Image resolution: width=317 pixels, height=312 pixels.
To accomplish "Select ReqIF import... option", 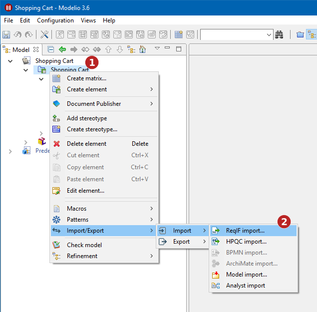I will click(253, 231).
